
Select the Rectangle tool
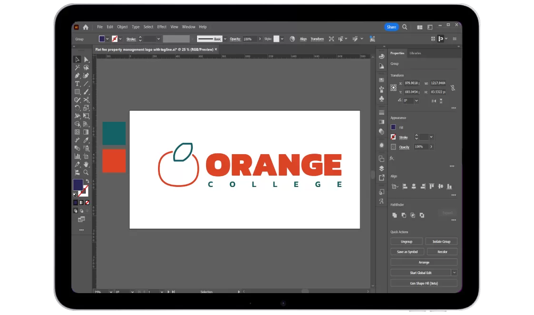(77, 92)
